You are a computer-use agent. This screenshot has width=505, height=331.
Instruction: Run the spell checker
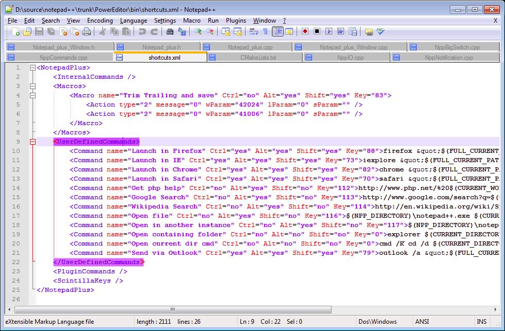(x=380, y=31)
